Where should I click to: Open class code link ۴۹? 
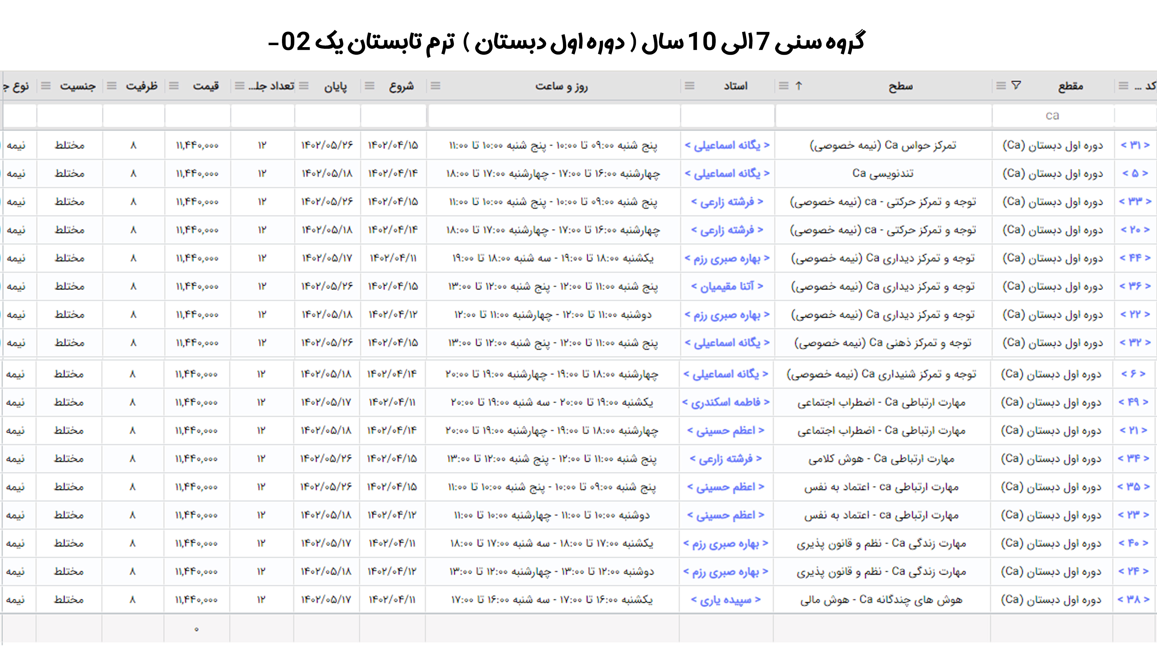1133,402
